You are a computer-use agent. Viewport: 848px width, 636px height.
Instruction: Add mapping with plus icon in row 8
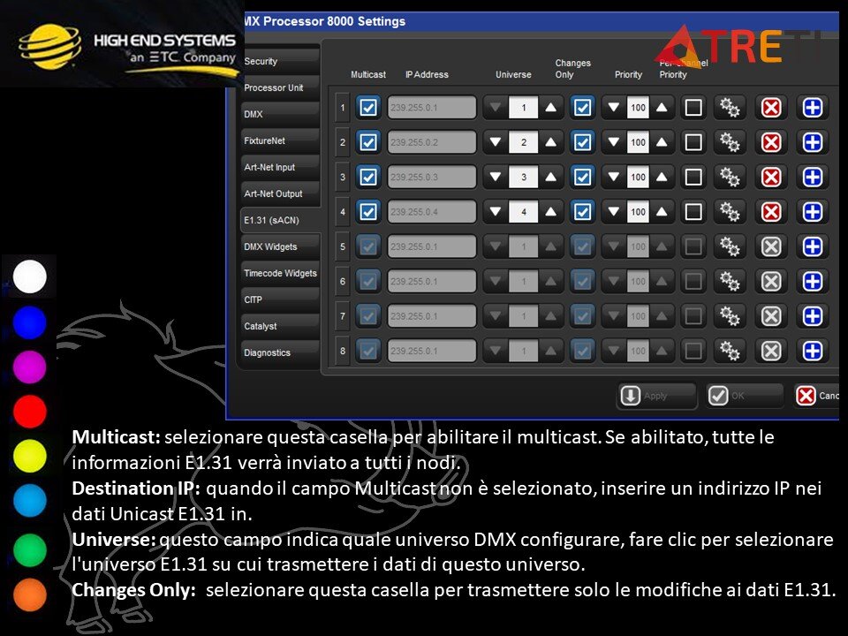point(813,351)
